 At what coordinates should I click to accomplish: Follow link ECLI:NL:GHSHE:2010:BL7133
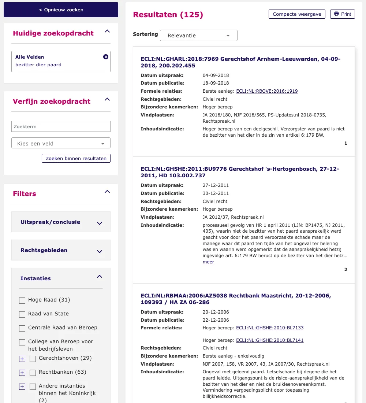(270, 328)
